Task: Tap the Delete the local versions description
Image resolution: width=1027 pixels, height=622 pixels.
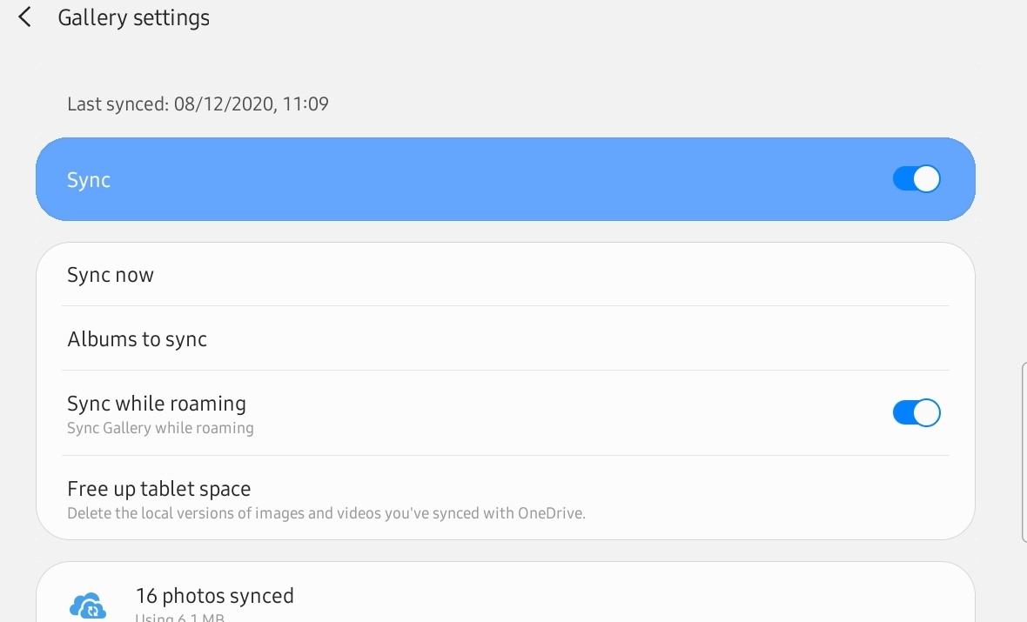Action: click(x=326, y=513)
